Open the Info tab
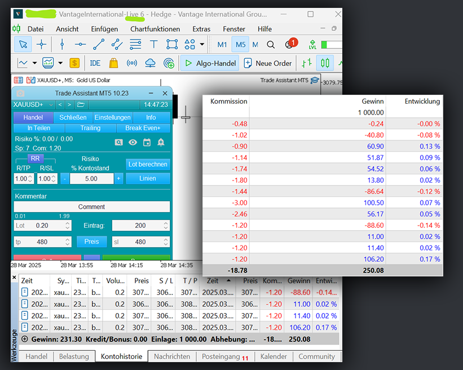The image size is (463, 370). coord(151,117)
